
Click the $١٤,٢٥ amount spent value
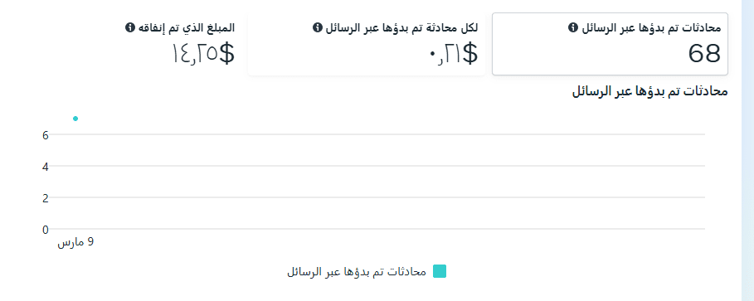click(203, 54)
